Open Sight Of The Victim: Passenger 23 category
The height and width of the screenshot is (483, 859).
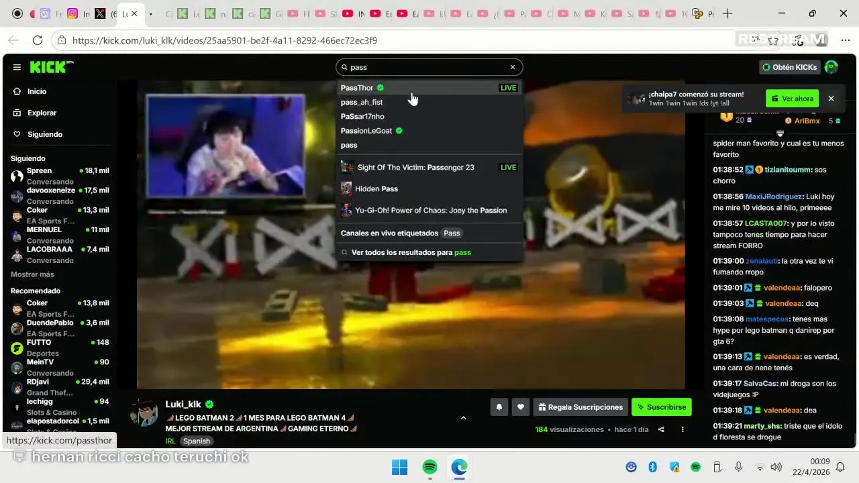[x=429, y=167]
